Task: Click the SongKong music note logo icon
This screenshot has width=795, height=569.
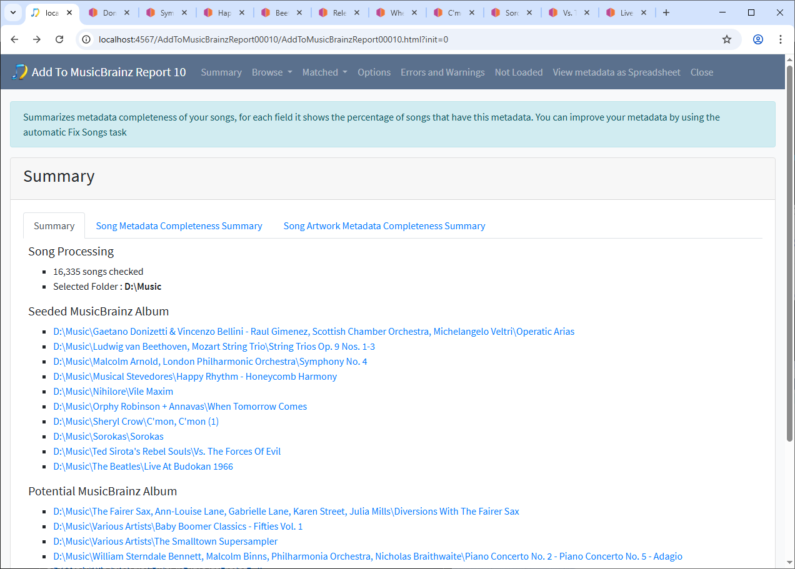Action: (x=19, y=72)
